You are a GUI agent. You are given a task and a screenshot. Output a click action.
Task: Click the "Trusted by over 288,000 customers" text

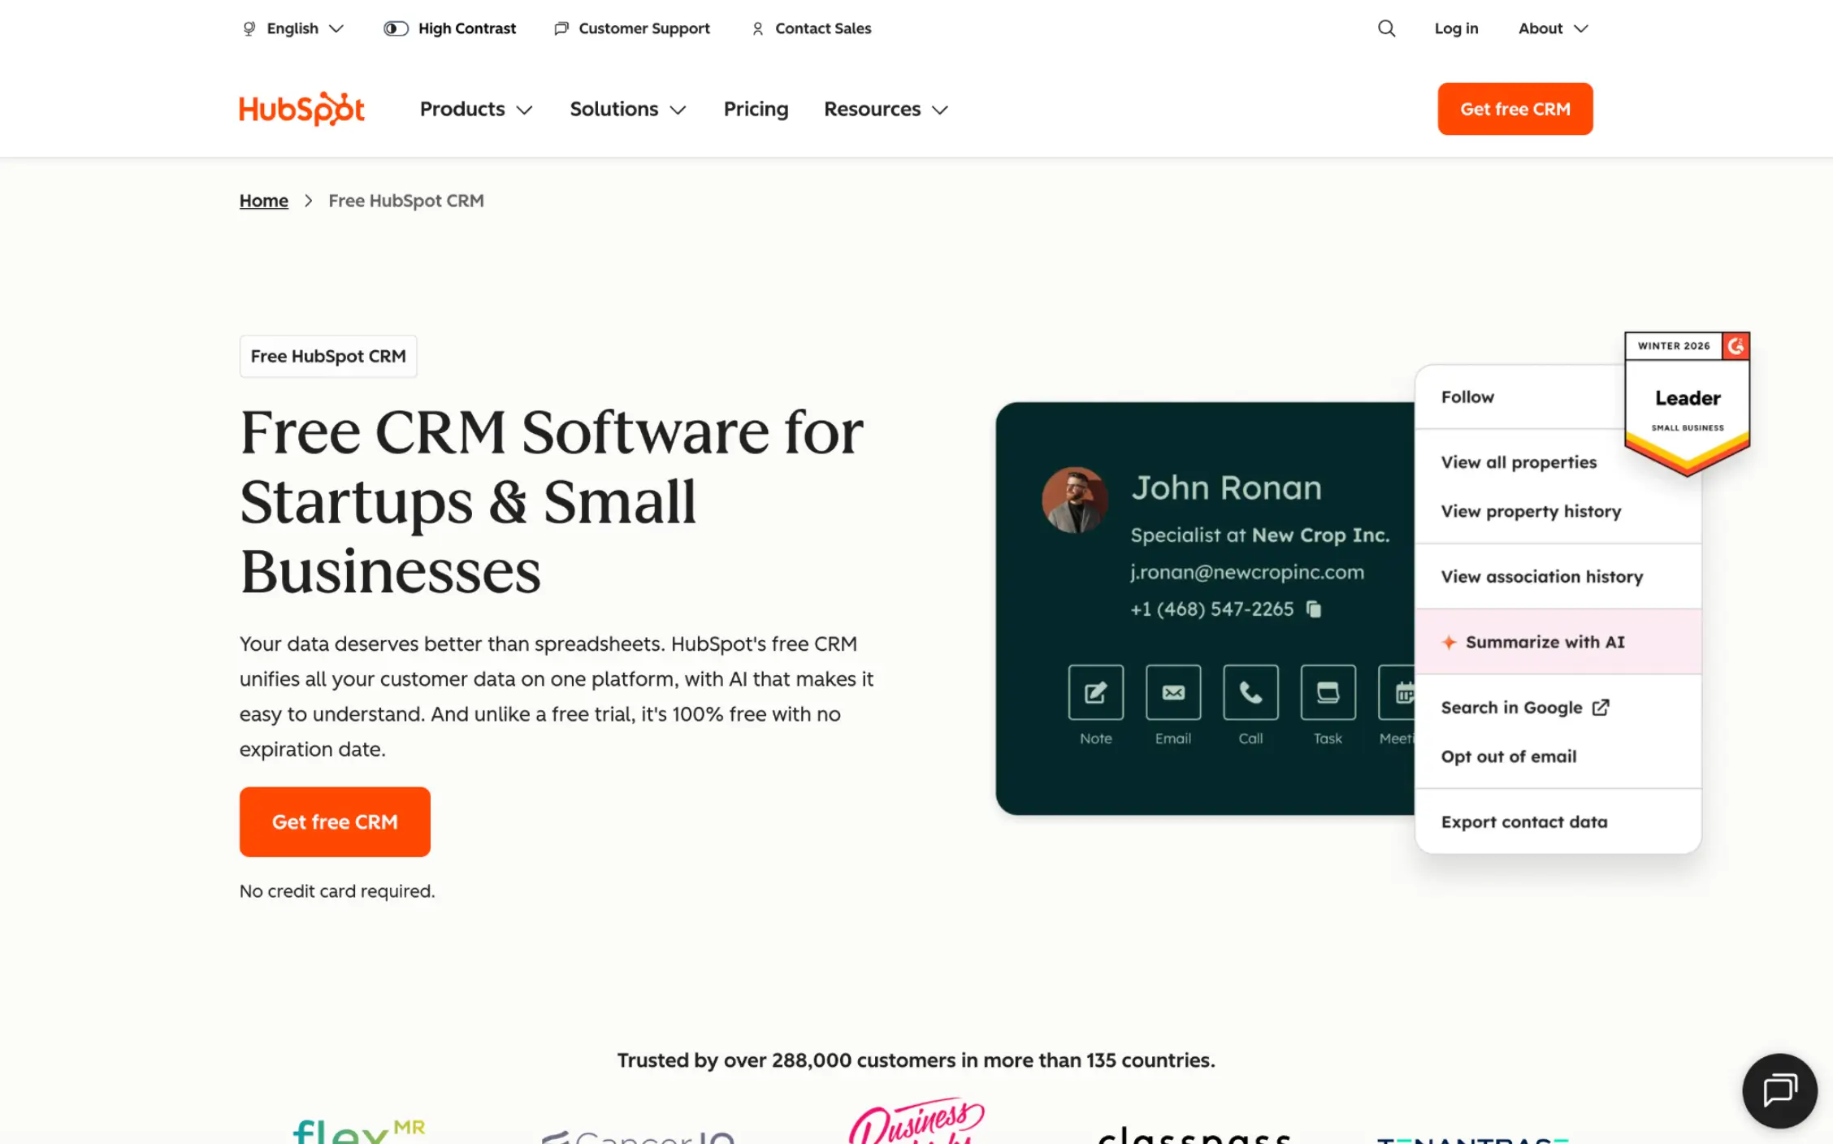coord(916,1060)
